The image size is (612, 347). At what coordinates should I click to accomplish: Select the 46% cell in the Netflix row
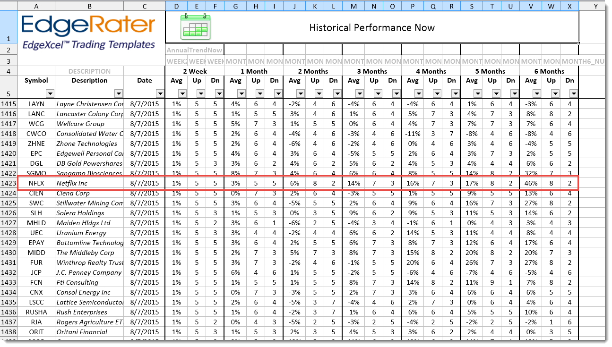coord(531,183)
